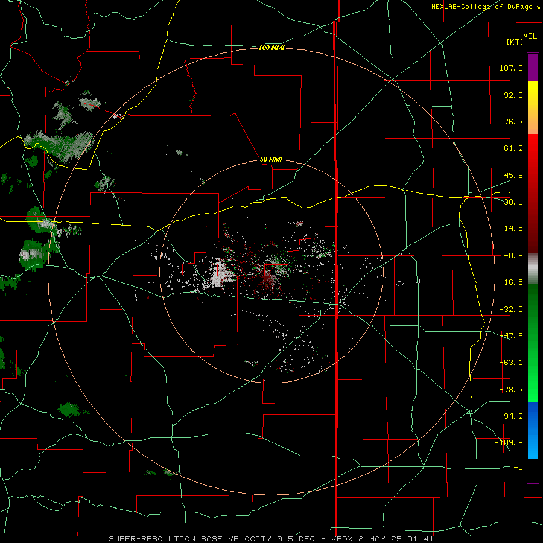Viewport: 543px width, 543px height.
Task: Click the purple segment of velocity color bar
Action: (x=533, y=67)
